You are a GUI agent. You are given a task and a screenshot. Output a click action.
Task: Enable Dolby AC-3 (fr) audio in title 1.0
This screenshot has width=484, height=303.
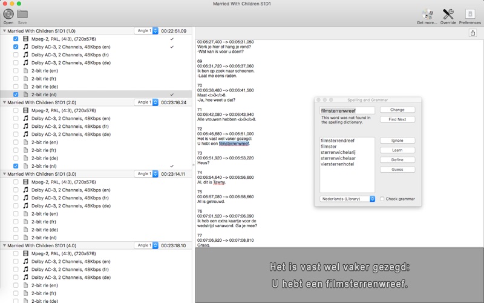coord(16,55)
